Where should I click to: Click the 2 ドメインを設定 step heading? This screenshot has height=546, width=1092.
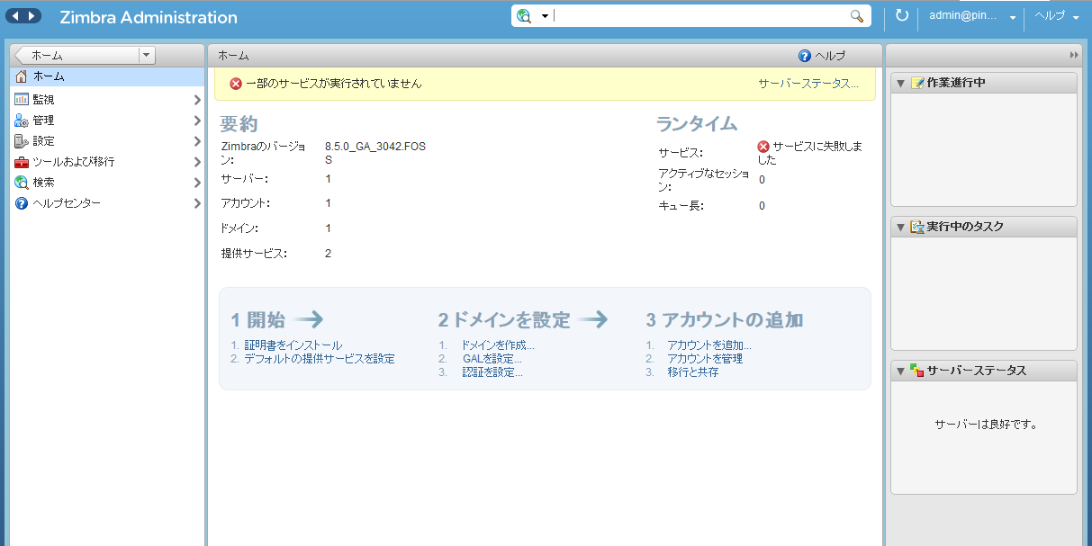click(x=504, y=319)
